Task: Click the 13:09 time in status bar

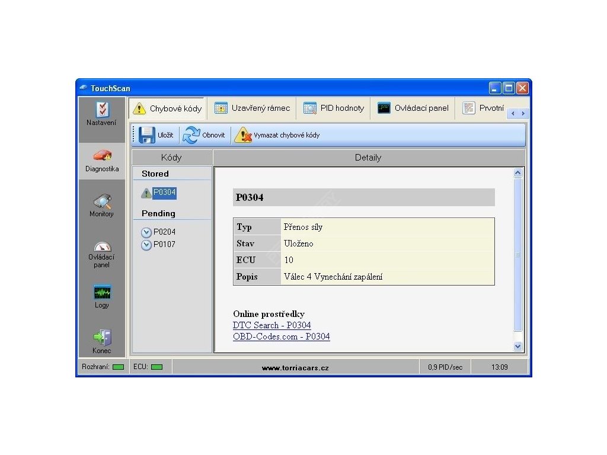Action: 500,367
